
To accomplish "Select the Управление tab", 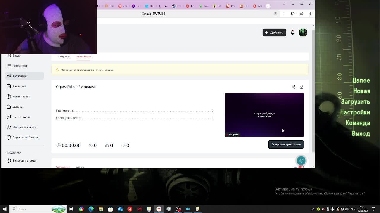I will pos(83,57).
